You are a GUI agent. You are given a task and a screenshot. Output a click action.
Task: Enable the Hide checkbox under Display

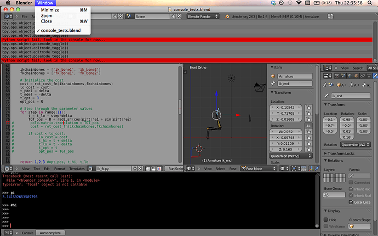(326, 220)
